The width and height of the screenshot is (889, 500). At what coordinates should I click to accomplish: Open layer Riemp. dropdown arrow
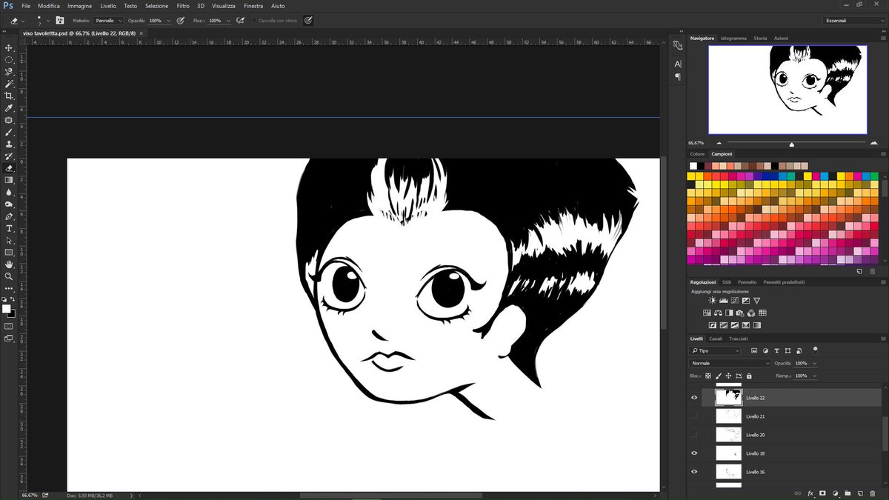(814, 376)
